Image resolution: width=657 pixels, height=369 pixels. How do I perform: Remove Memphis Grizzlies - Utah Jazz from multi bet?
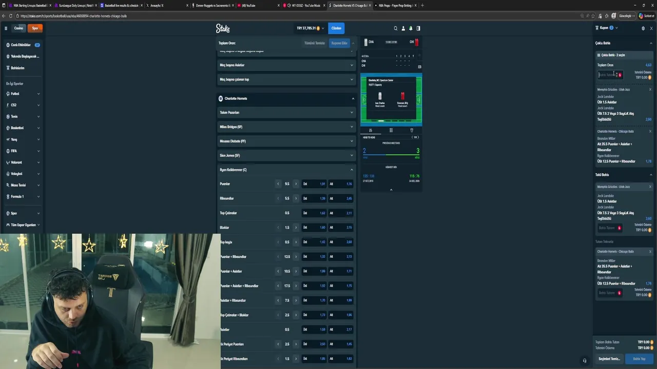650,90
